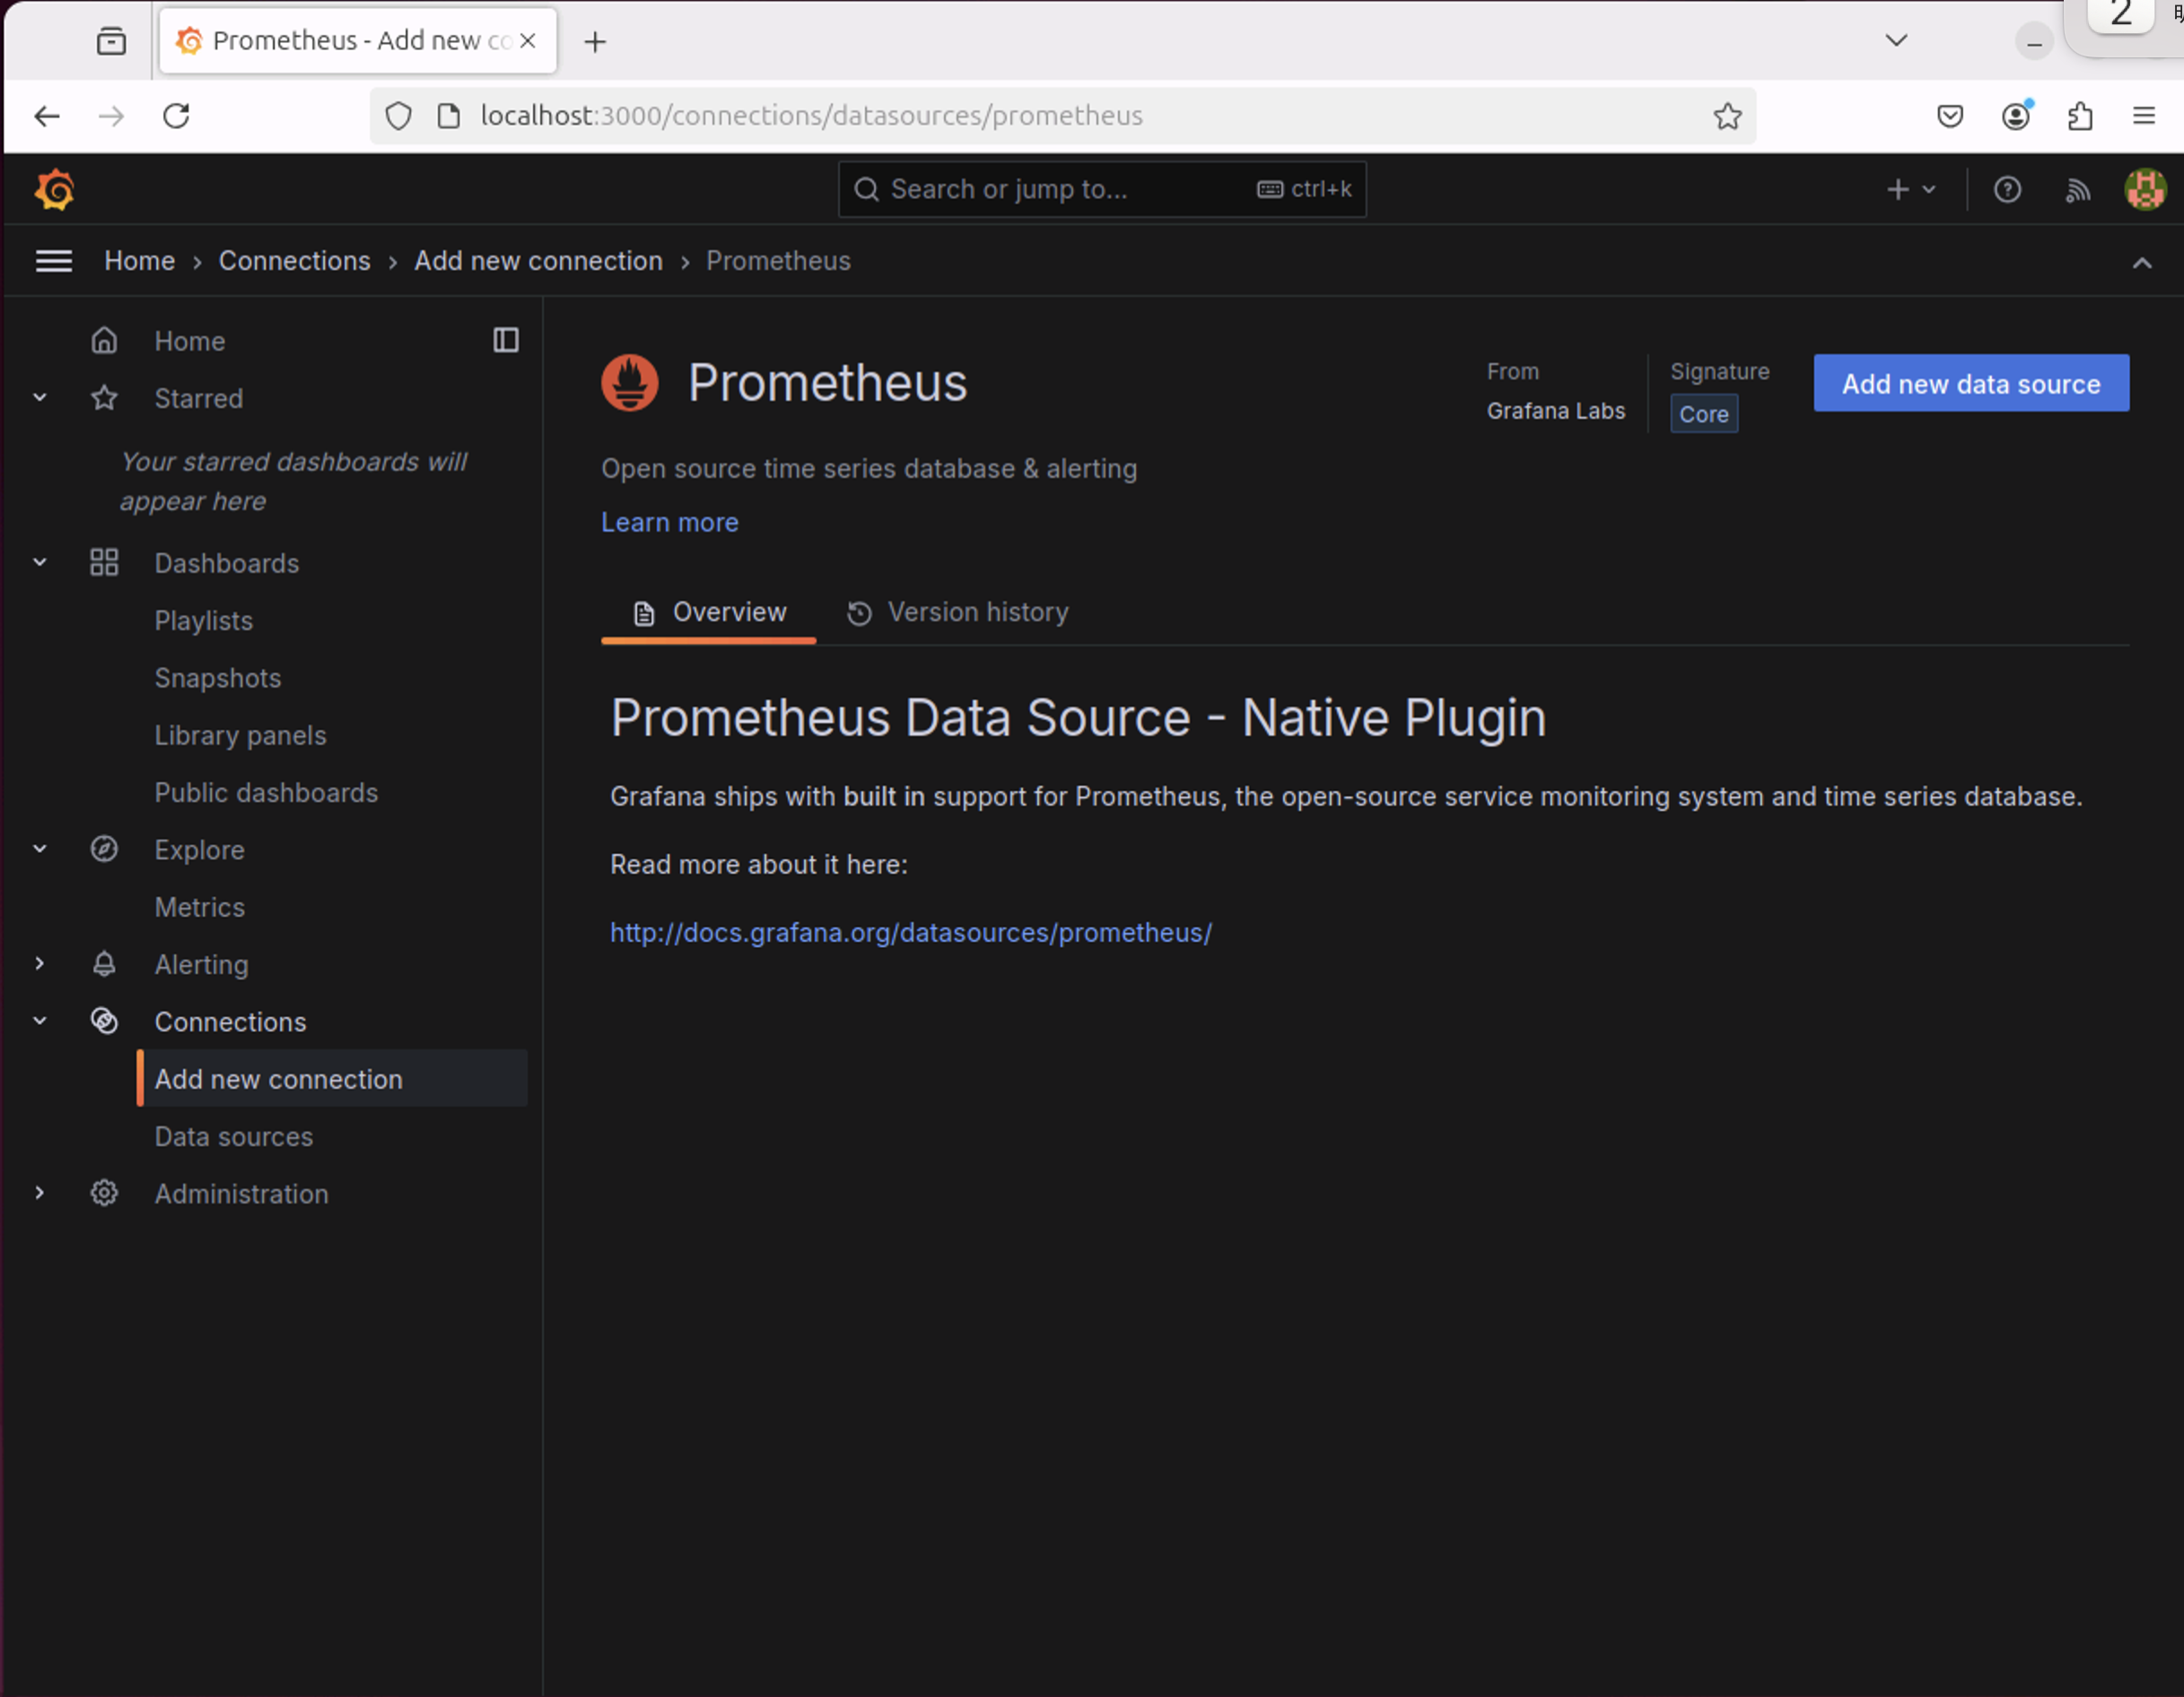
Task: Open the news feed RSS icon
Action: [x=2078, y=189]
